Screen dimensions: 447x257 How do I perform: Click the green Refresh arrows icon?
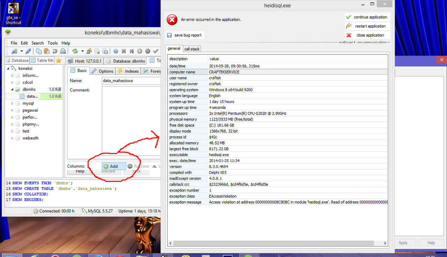[x=75, y=51]
